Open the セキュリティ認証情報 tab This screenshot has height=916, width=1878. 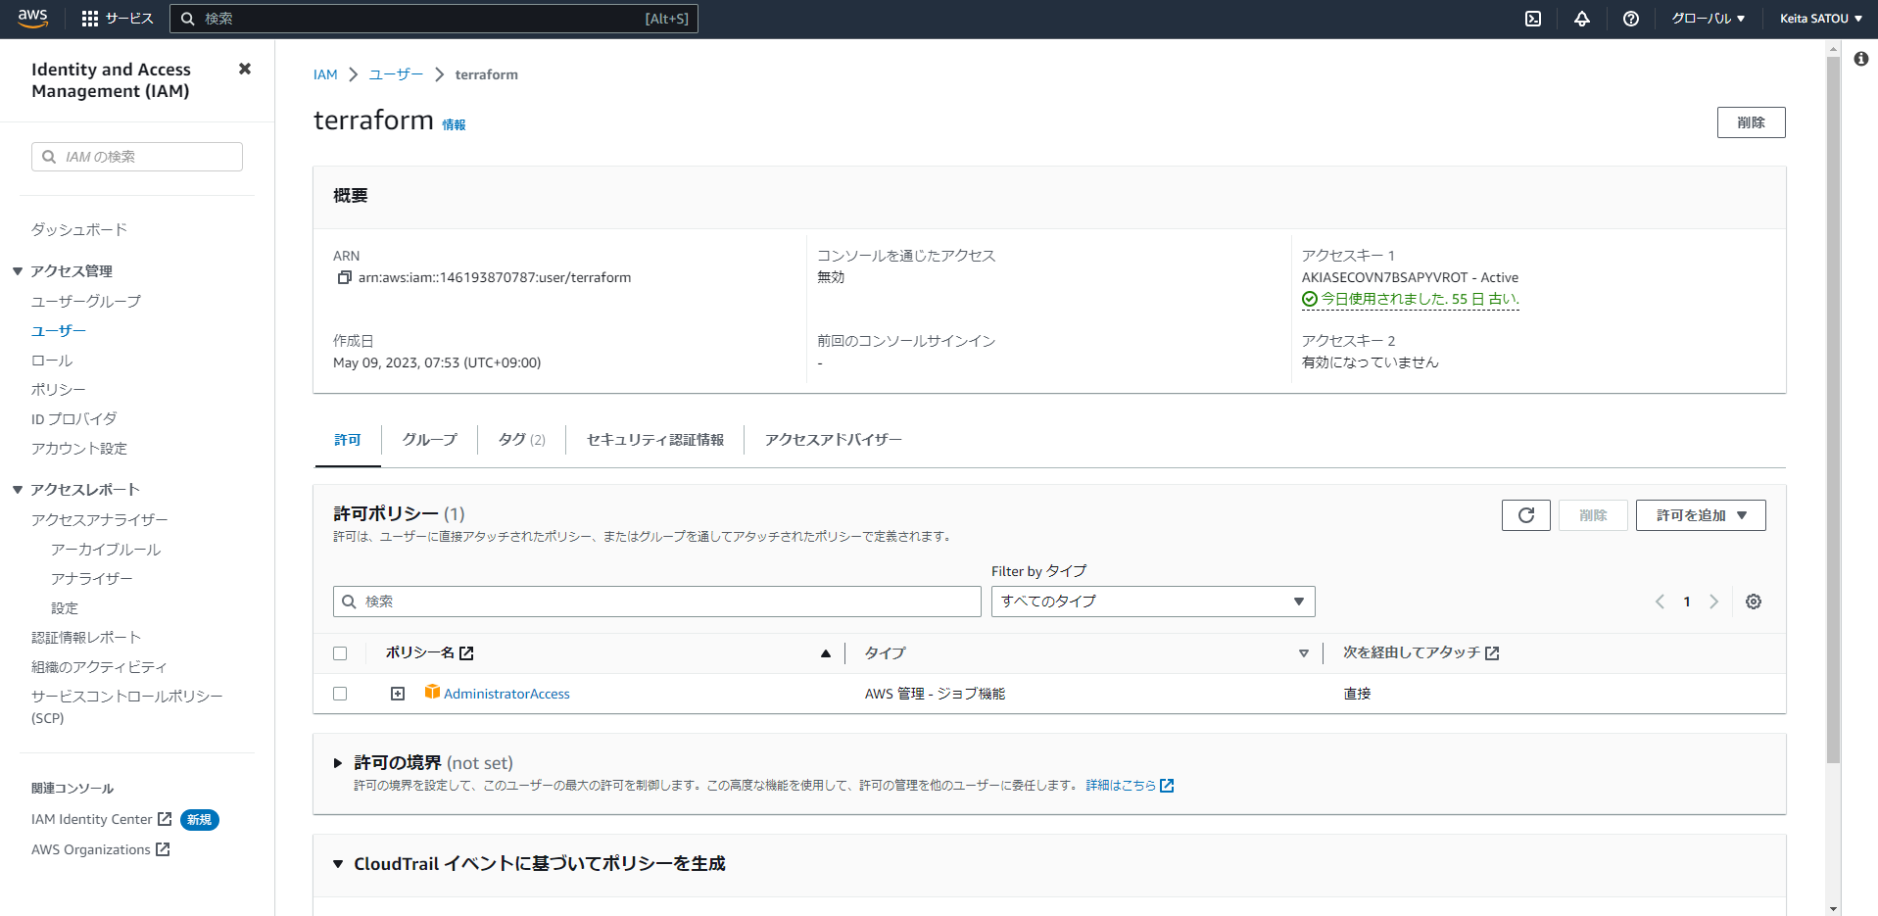tap(655, 440)
